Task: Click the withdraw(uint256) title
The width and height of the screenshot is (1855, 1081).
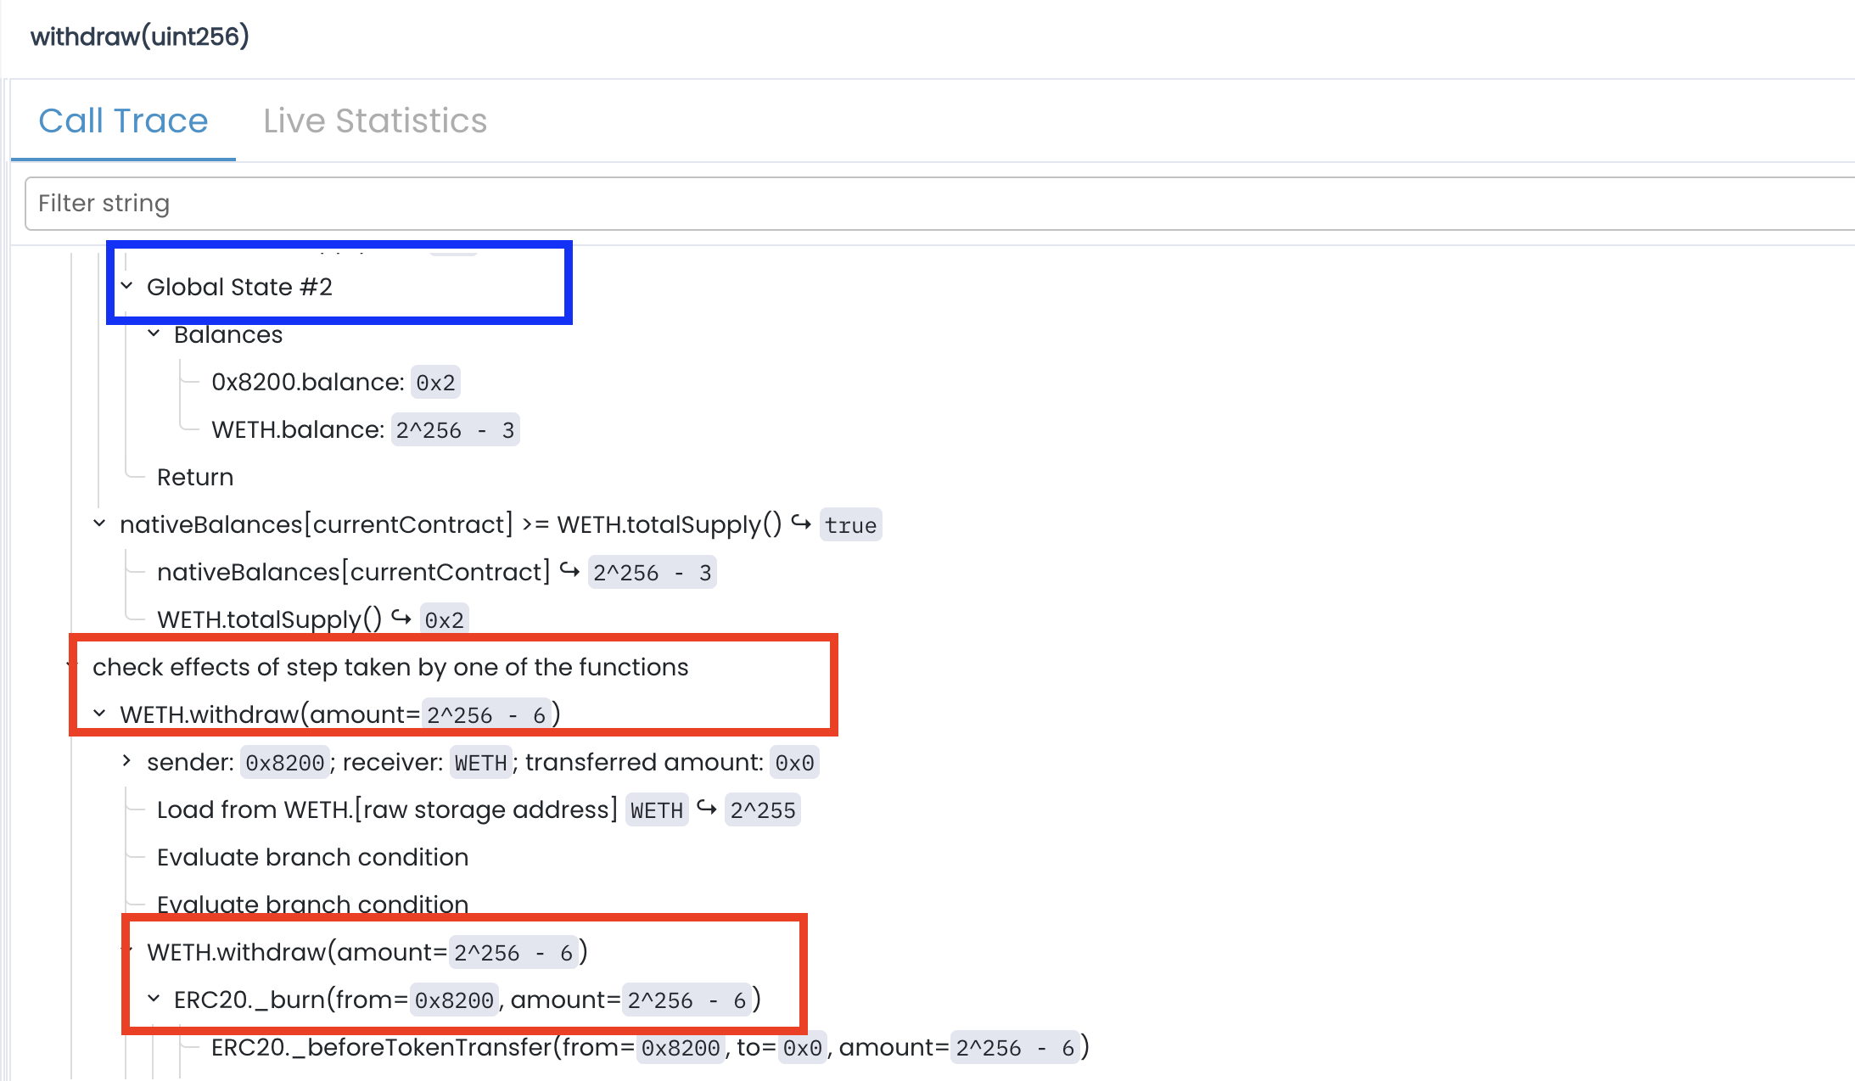Action: pos(140,36)
